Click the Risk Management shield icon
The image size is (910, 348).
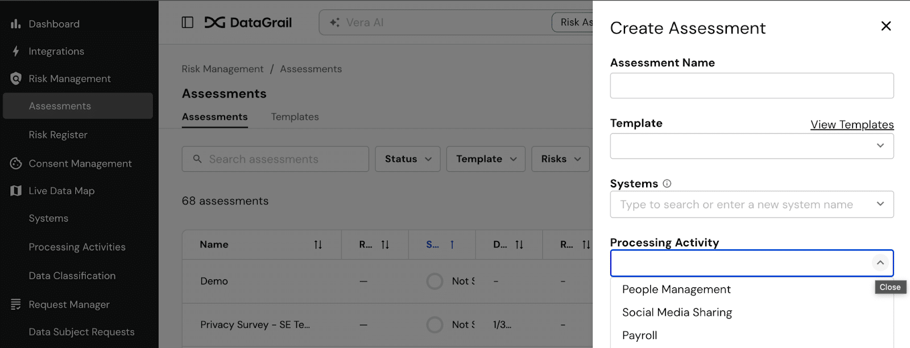pyautogui.click(x=16, y=78)
